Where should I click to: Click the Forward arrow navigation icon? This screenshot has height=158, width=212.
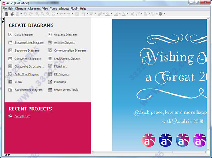[x=69, y=14]
